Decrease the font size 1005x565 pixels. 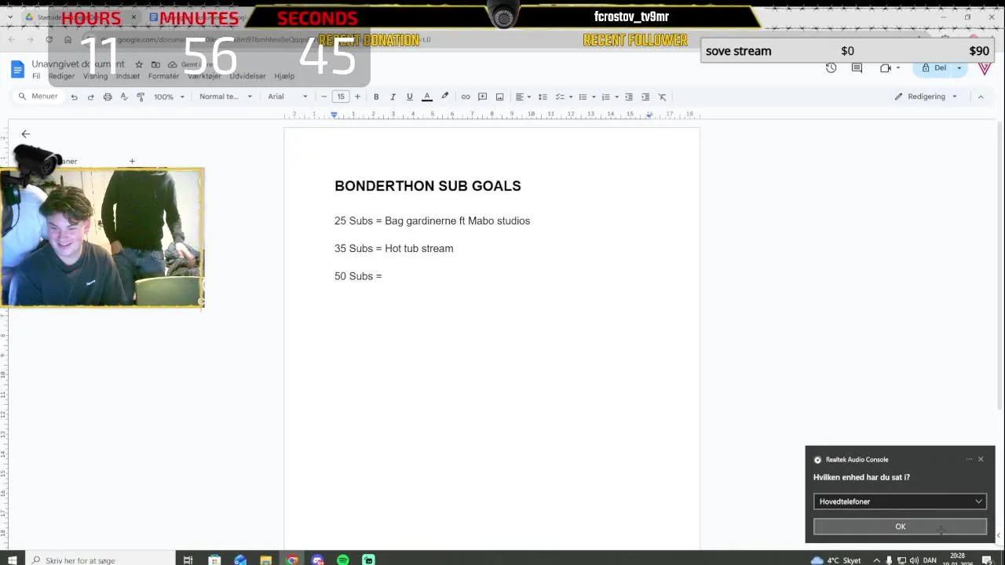coord(323,97)
